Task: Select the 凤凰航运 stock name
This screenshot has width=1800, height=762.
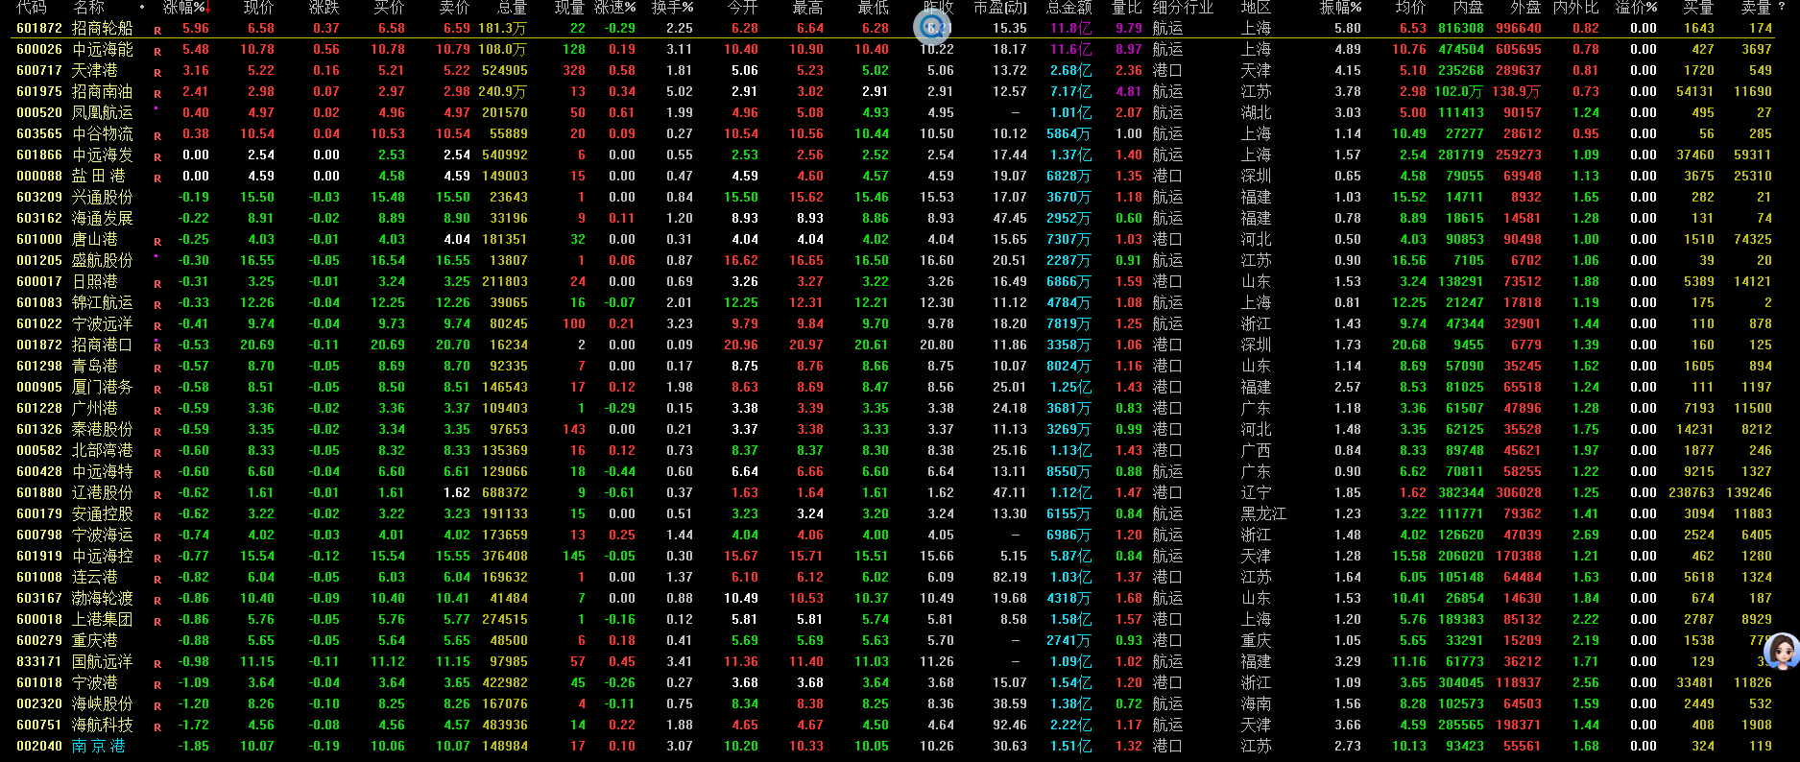Action: [x=103, y=113]
